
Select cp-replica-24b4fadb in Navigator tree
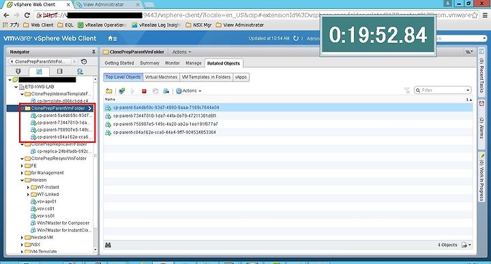pos(64,152)
